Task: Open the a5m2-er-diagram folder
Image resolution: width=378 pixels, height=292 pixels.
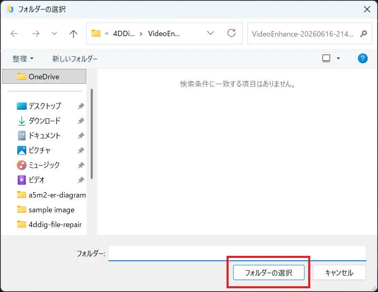Action: click(x=51, y=195)
